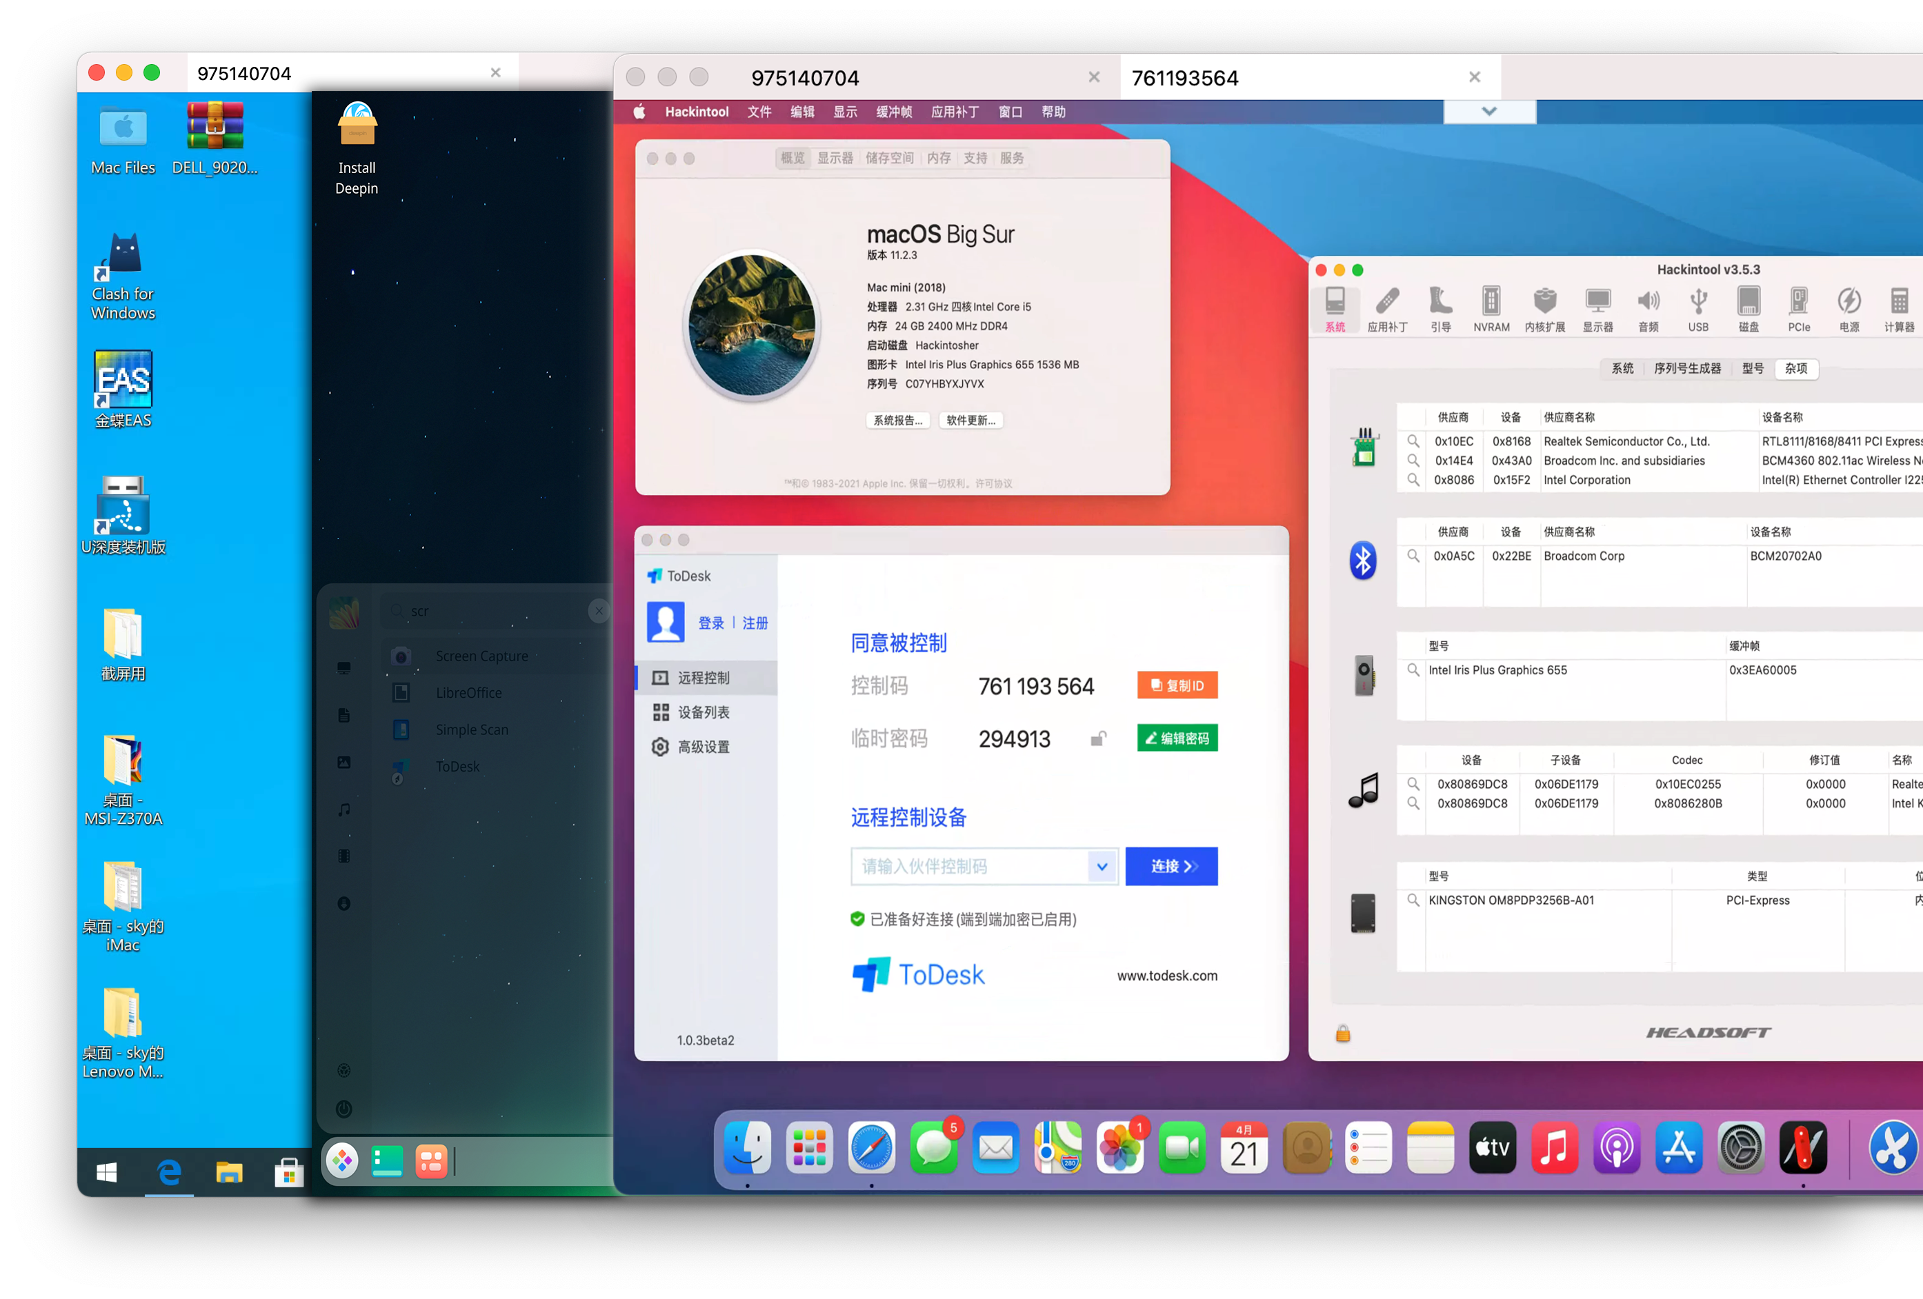
Task: Select the NVRAM icon in Hackintool
Action: coord(1491,310)
